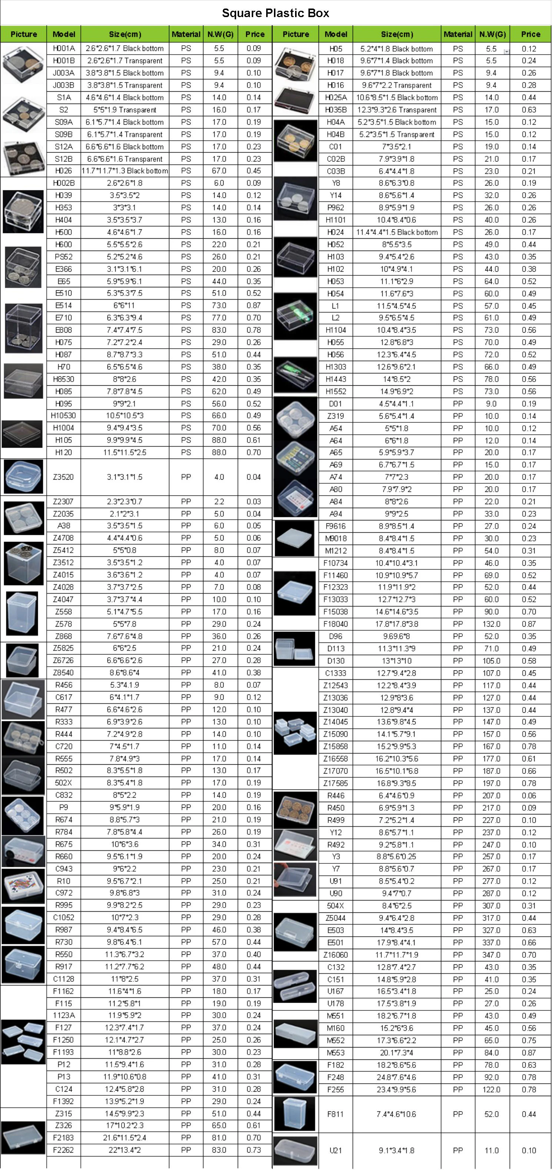Click the model cell 'H10530'
Image resolution: width=552 pixels, height=1170 pixels.
point(63,416)
